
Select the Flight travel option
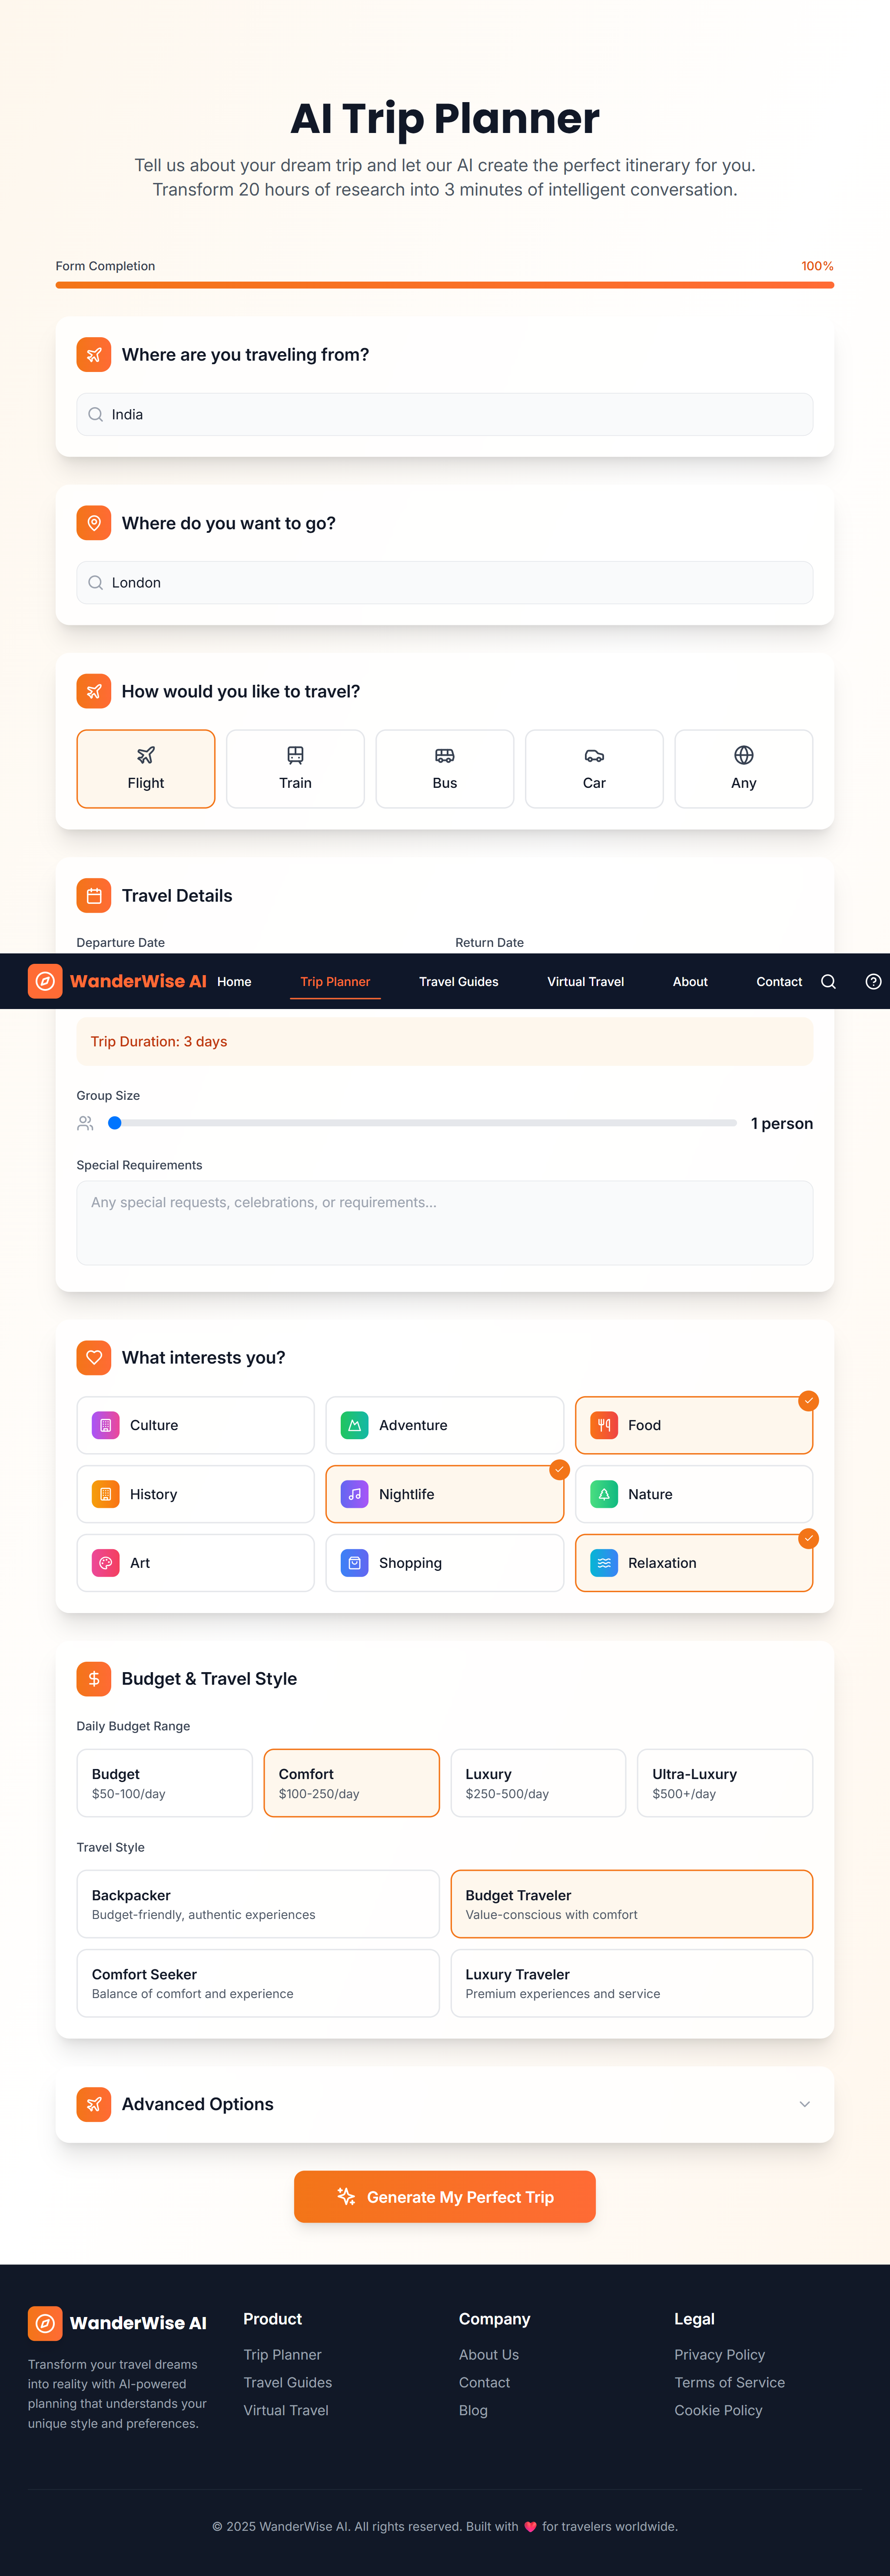pyautogui.click(x=146, y=768)
